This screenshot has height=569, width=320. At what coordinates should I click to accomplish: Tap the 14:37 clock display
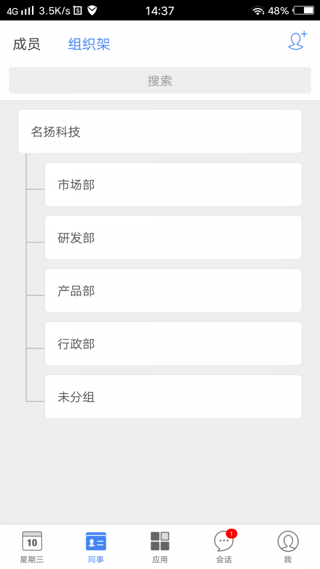(x=159, y=11)
